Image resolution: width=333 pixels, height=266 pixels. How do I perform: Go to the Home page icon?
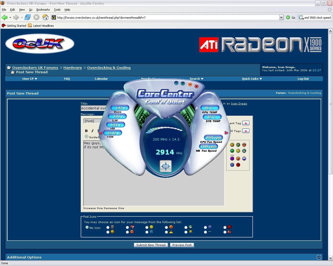click(x=45, y=17)
